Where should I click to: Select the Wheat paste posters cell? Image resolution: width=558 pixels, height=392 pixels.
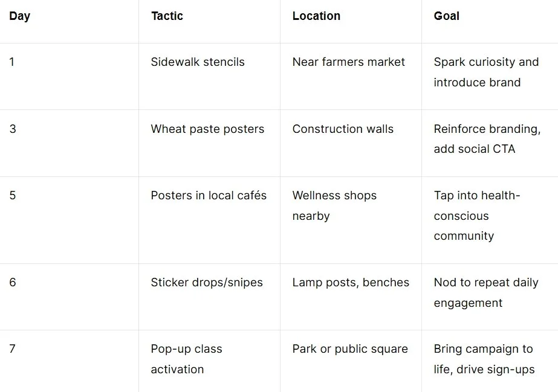click(x=207, y=129)
